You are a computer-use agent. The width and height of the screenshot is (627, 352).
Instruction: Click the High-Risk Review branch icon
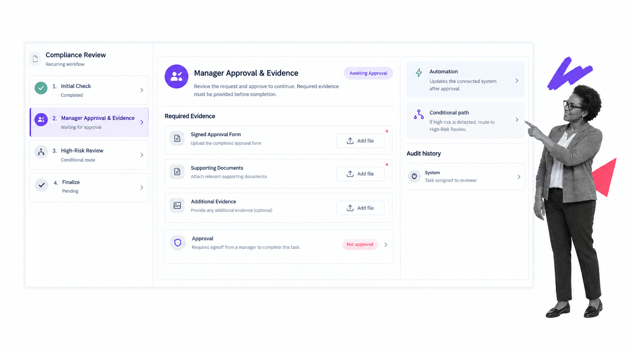(x=41, y=152)
